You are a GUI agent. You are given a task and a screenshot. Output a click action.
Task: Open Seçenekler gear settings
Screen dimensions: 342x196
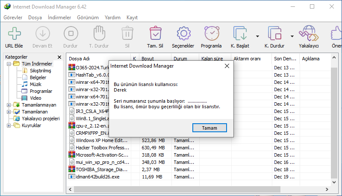click(x=183, y=33)
